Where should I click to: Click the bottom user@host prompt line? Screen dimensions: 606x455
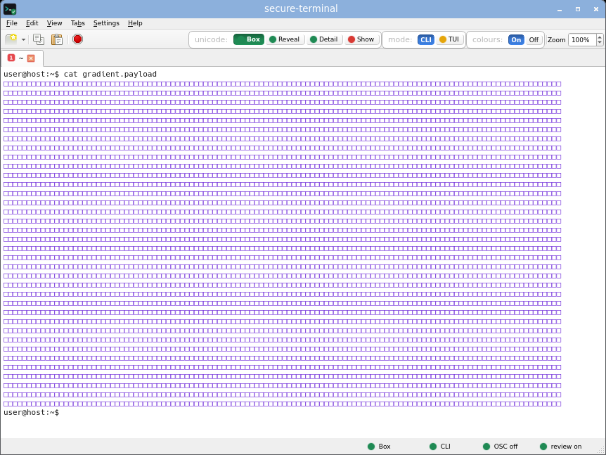coord(32,413)
